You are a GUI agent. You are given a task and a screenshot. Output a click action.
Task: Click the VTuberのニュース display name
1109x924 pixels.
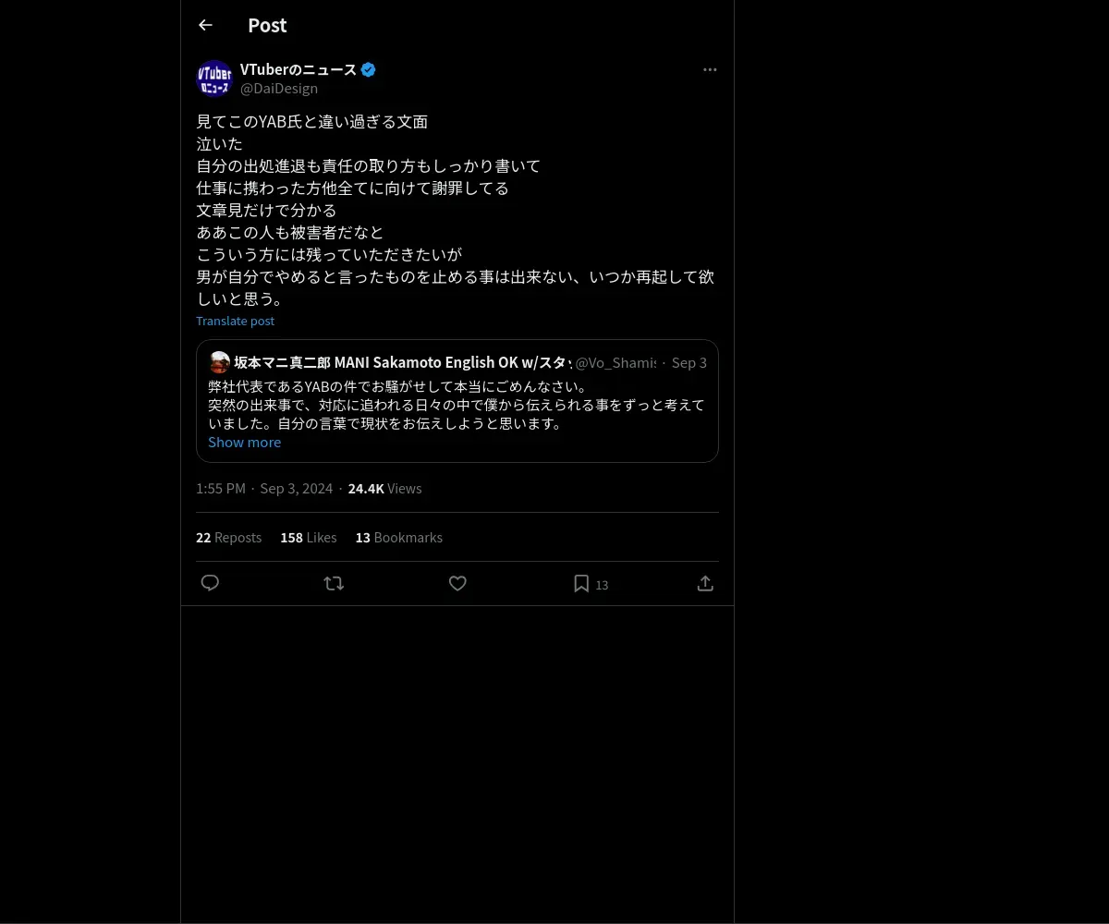pos(299,69)
